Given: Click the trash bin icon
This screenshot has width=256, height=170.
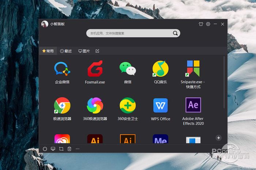Looking at the screenshot, I should tap(69, 149).
